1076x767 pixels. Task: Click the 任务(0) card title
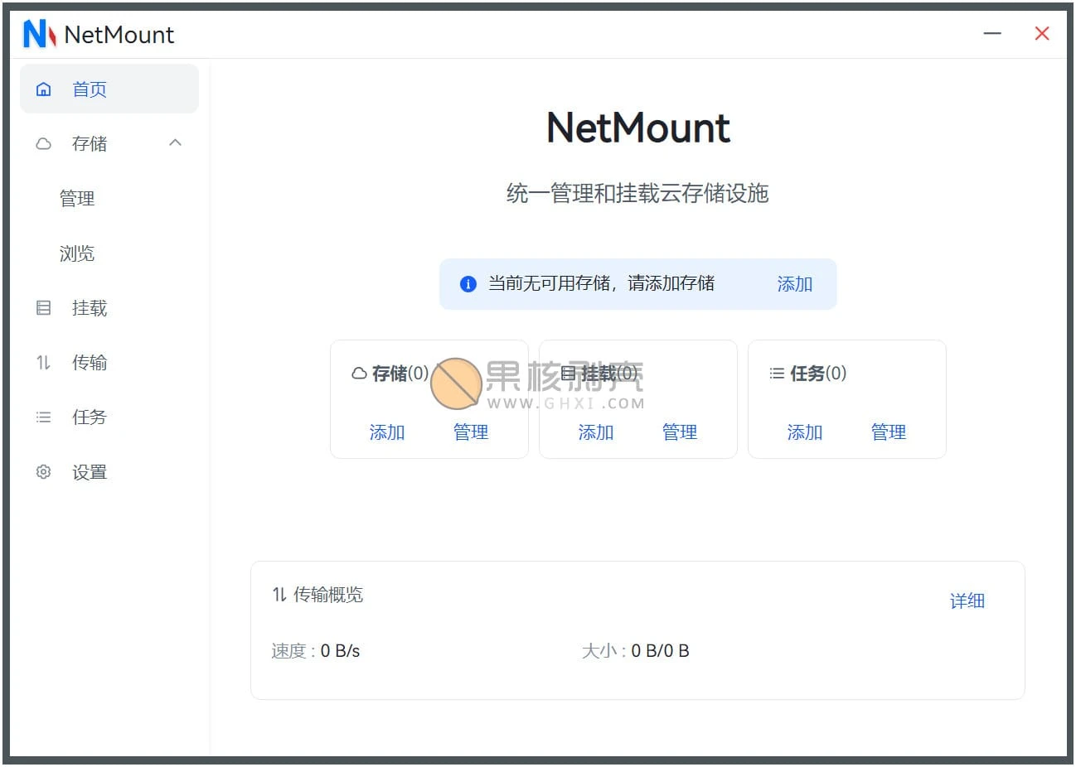(818, 374)
